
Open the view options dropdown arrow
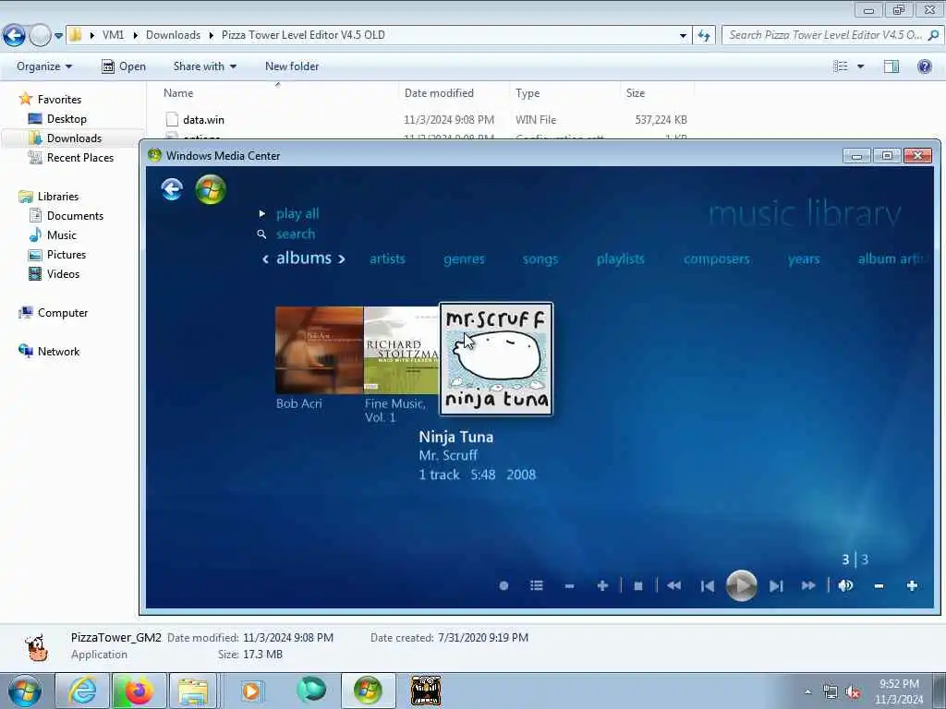click(x=860, y=66)
